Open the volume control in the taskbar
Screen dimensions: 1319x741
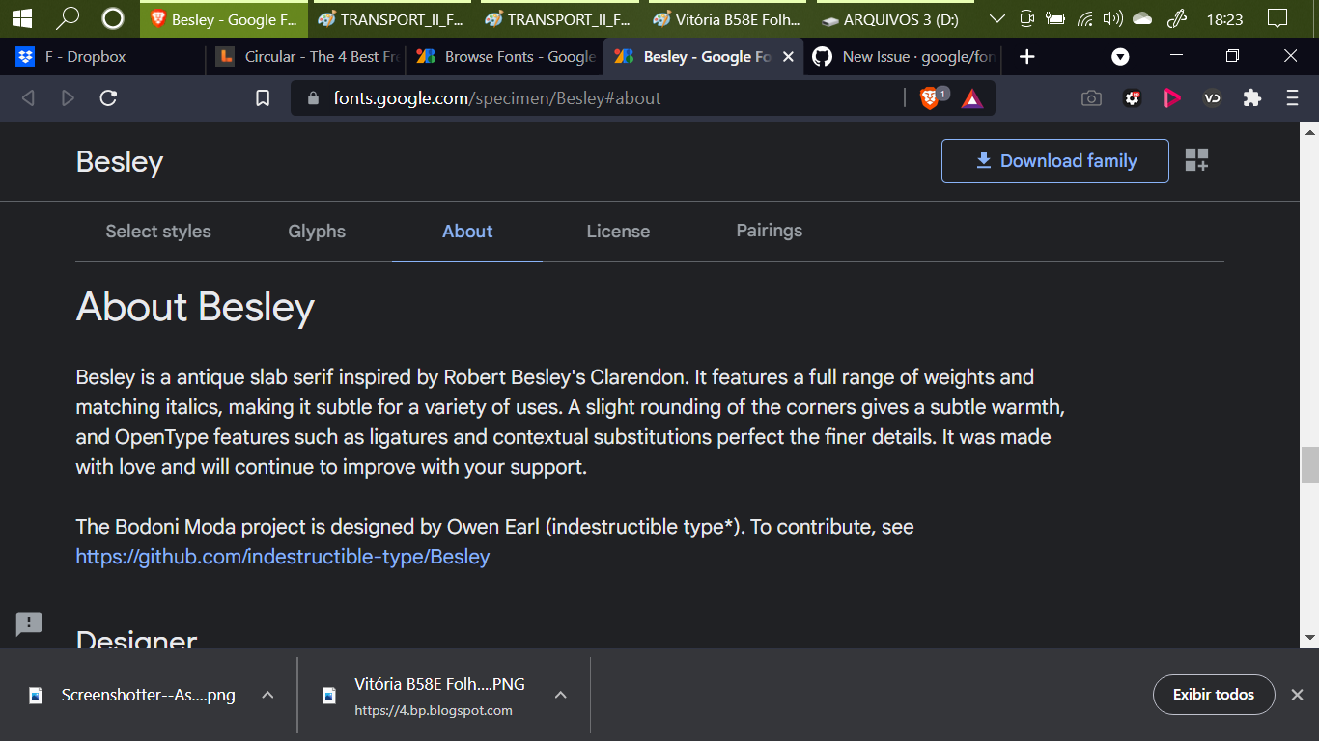point(1112,17)
